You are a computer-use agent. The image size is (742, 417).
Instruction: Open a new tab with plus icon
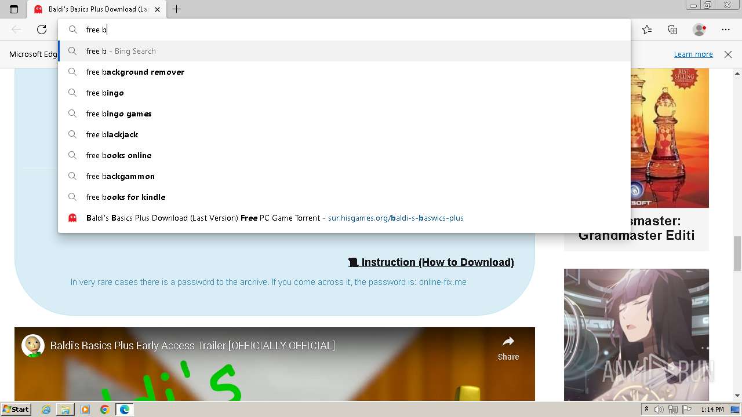pyautogui.click(x=177, y=9)
